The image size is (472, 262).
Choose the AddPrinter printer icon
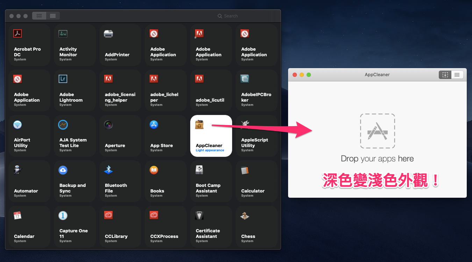(x=108, y=34)
